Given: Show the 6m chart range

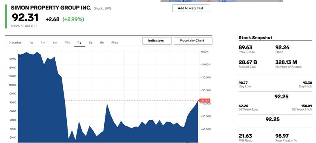Looking at the screenshot, I should 55,43.
